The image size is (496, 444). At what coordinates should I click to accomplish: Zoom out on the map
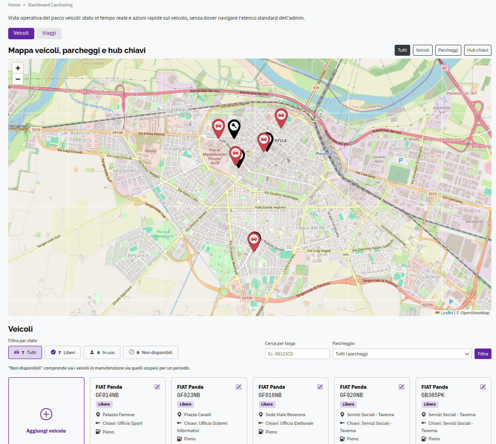click(x=18, y=79)
